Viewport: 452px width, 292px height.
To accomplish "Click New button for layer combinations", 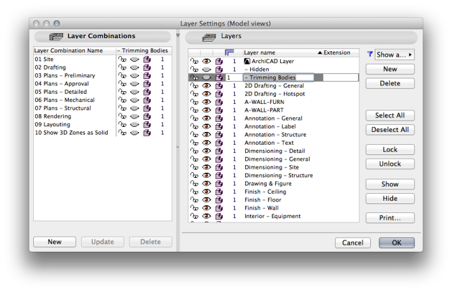I will [x=54, y=242].
